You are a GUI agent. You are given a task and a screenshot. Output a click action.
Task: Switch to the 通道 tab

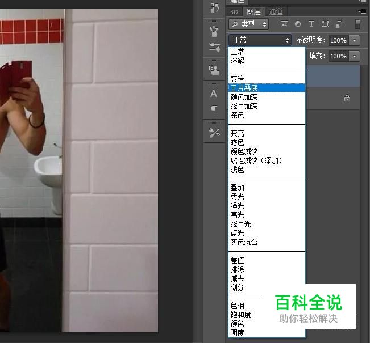[276, 11]
